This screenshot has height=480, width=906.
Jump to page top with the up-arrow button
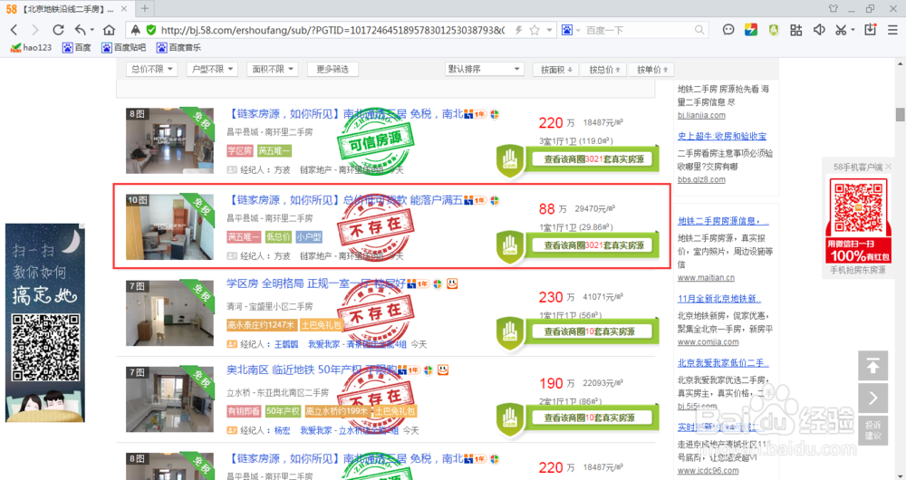[872, 366]
